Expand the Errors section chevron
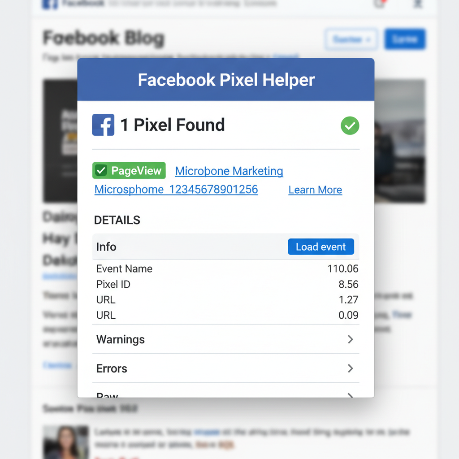459x459 pixels. tap(351, 368)
